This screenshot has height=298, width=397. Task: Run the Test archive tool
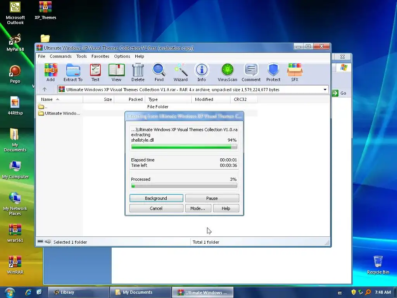(x=95, y=73)
